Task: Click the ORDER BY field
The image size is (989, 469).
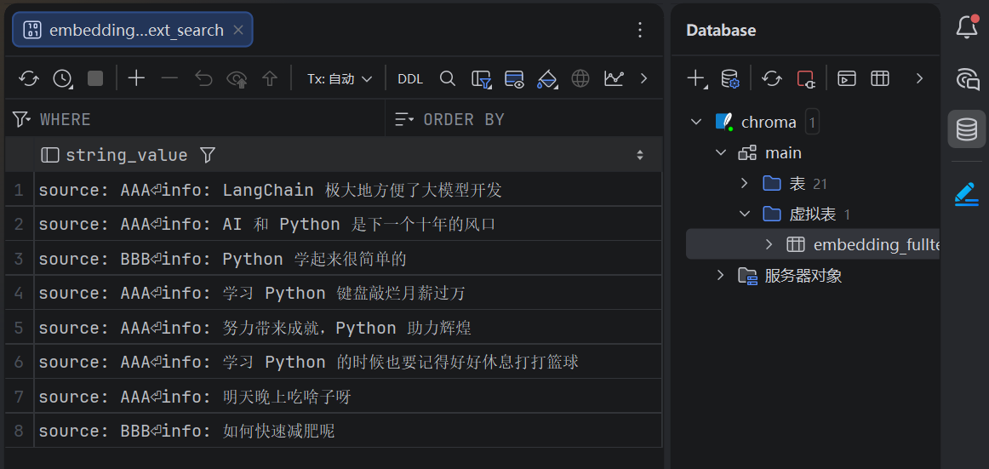Action: click(540, 119)
